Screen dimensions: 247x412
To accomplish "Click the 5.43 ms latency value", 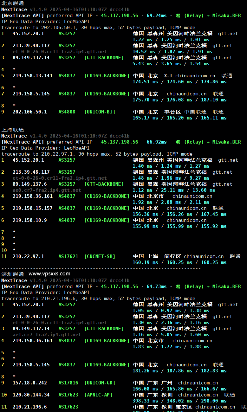I will point(142,64).
